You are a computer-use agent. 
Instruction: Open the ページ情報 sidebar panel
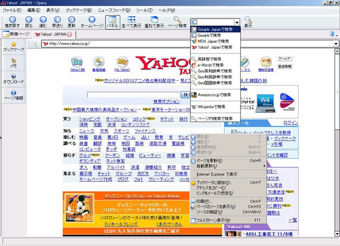14,95
